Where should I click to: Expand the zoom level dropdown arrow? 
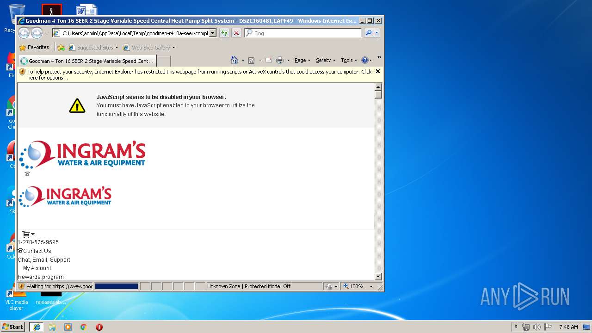click(x=370, y=286)
